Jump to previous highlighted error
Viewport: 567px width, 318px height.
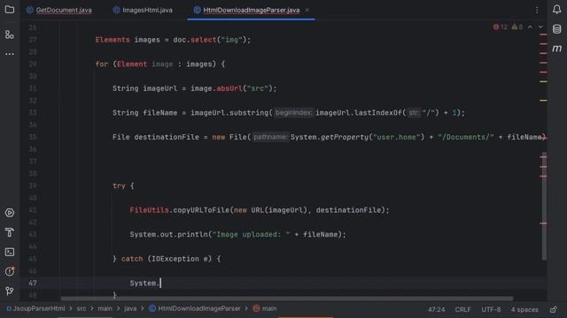click(x=530, y=27)
